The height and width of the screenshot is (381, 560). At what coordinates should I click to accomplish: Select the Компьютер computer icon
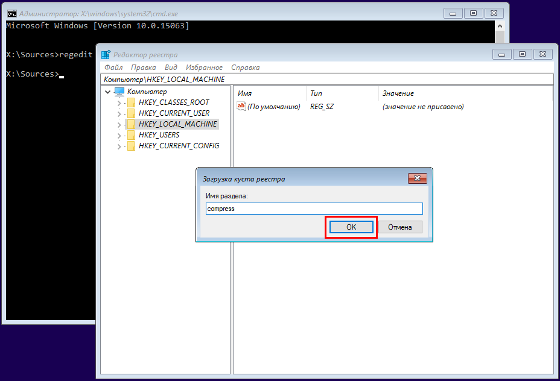(119, 92)
